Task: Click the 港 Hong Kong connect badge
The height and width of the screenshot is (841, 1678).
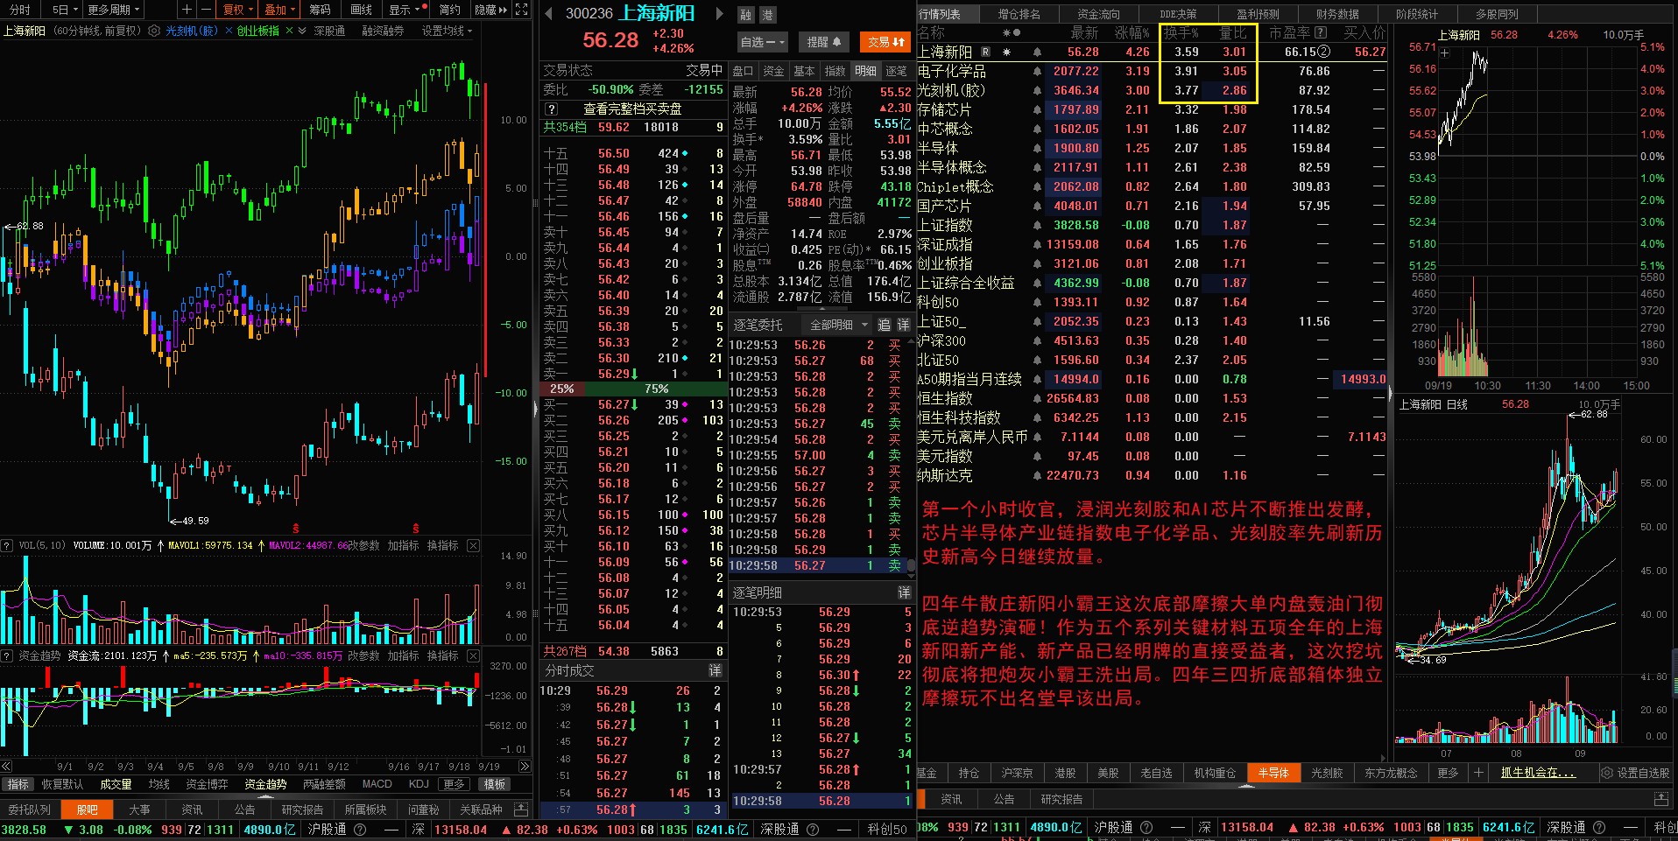Action: [767, 15]
